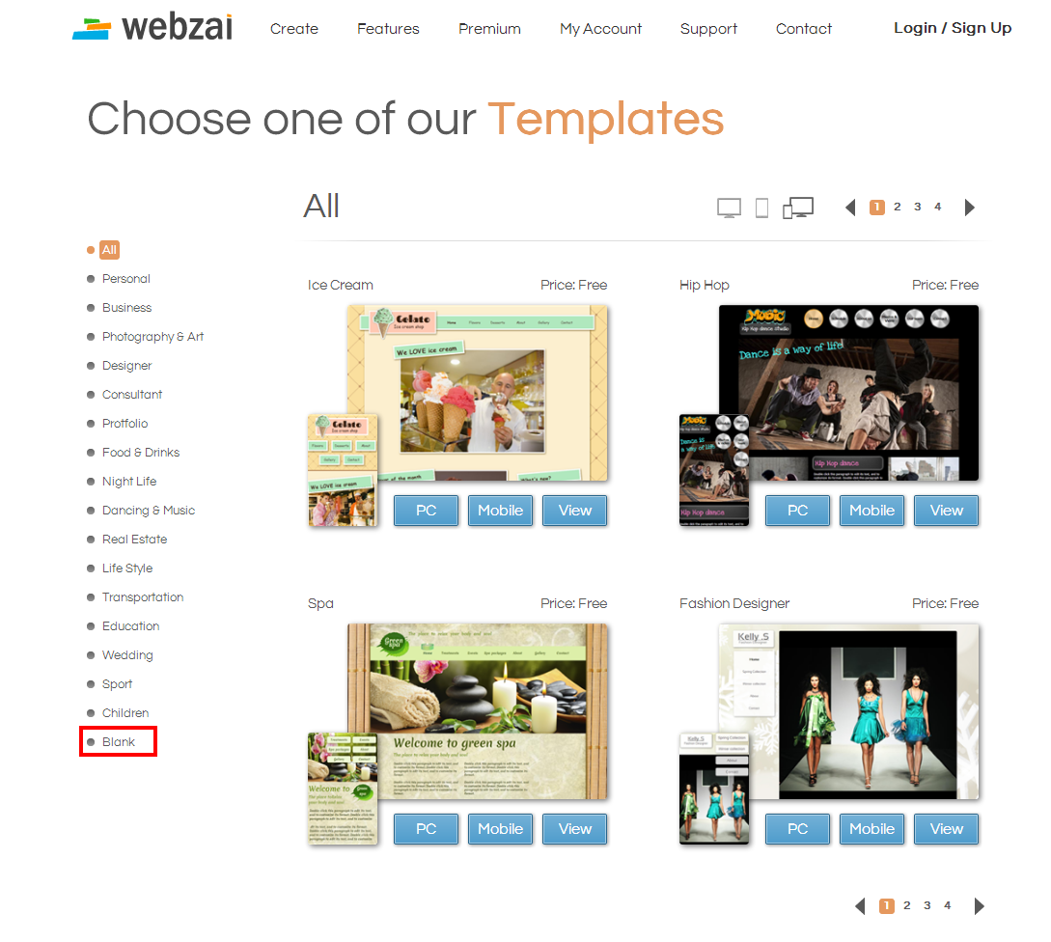
Task: Open the Premium menu item
Action: pos(489,29)
